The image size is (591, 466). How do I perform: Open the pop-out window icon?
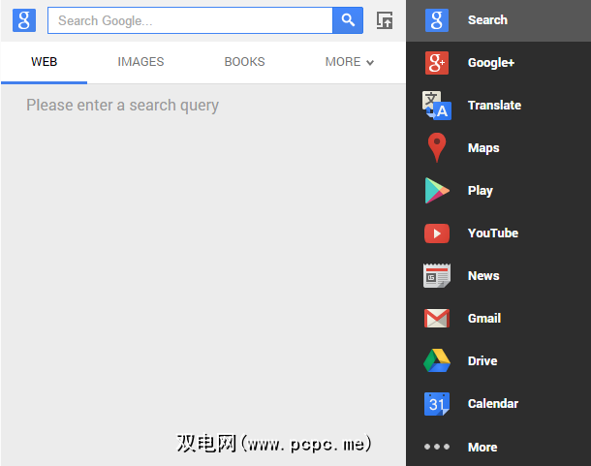(385, 20)
